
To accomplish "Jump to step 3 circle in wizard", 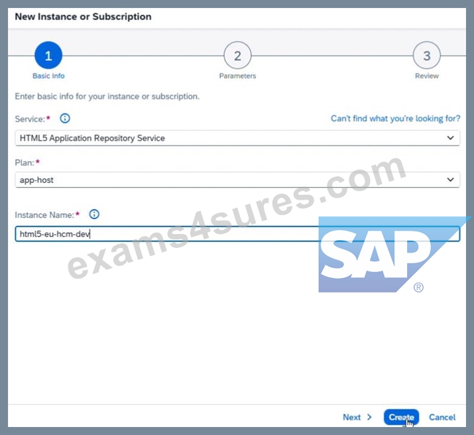I will (426, 55).
